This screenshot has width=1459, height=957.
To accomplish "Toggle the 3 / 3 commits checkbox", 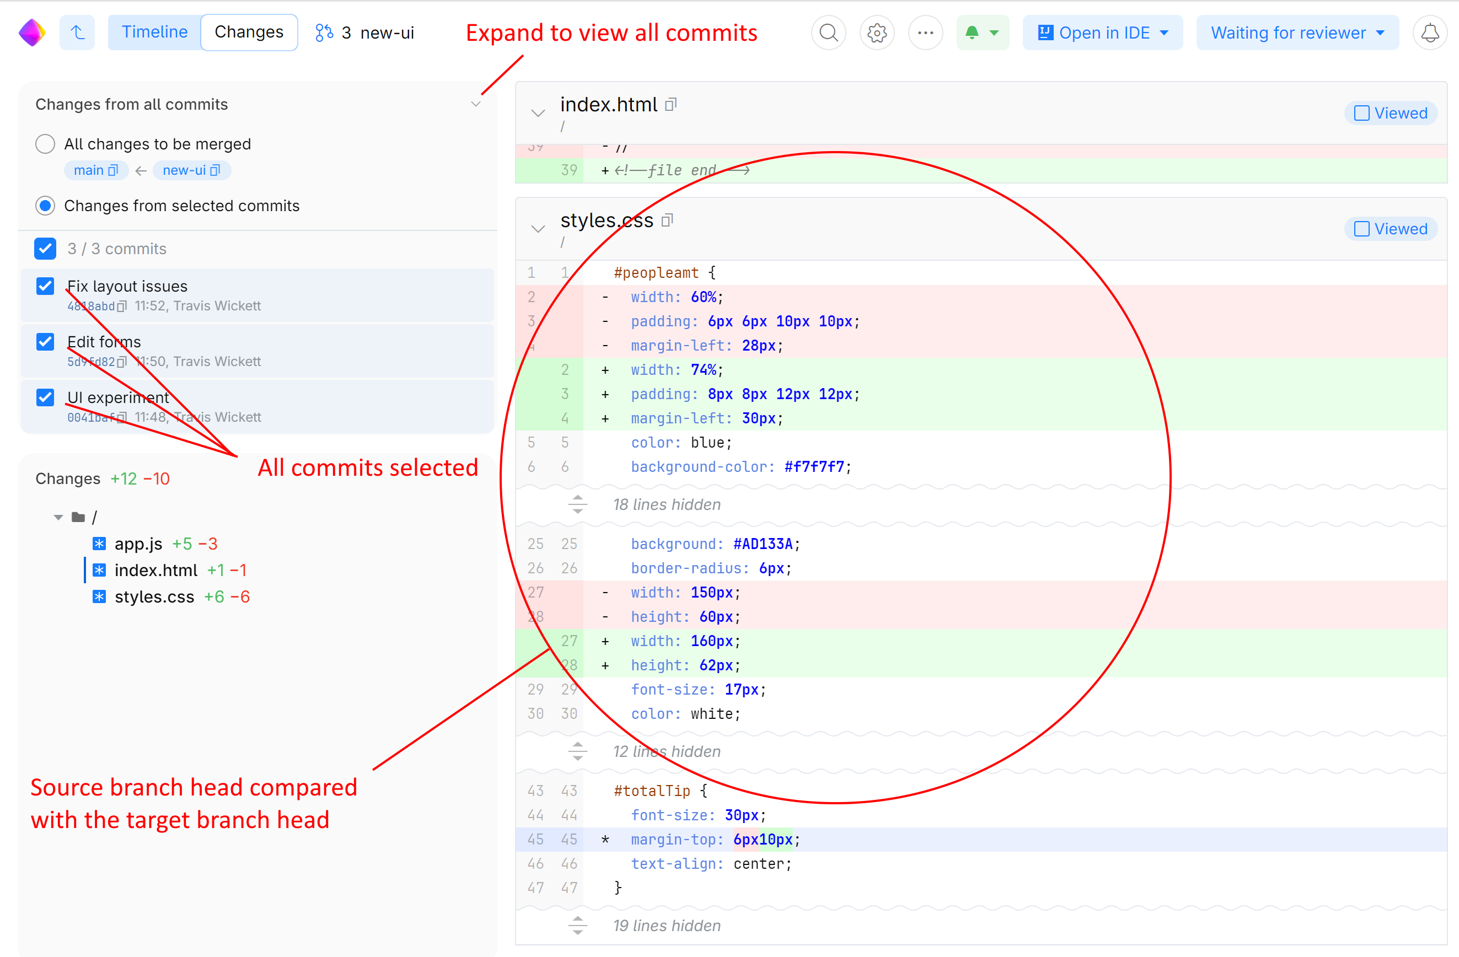I will 45,249.
